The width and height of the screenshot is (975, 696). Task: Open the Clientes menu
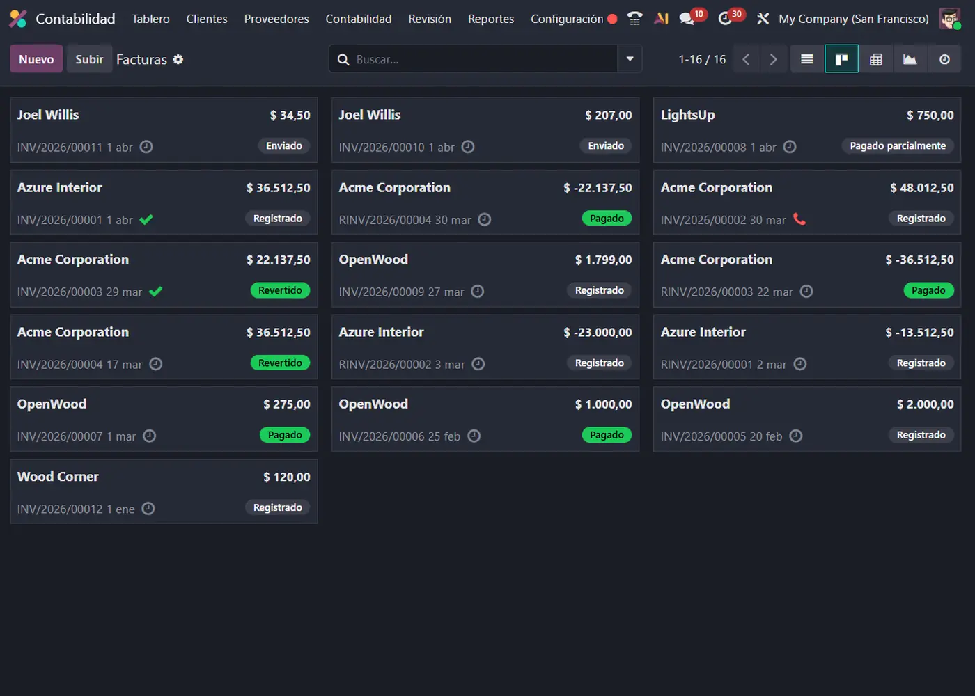pyautogui.click(x=207, y=19)
